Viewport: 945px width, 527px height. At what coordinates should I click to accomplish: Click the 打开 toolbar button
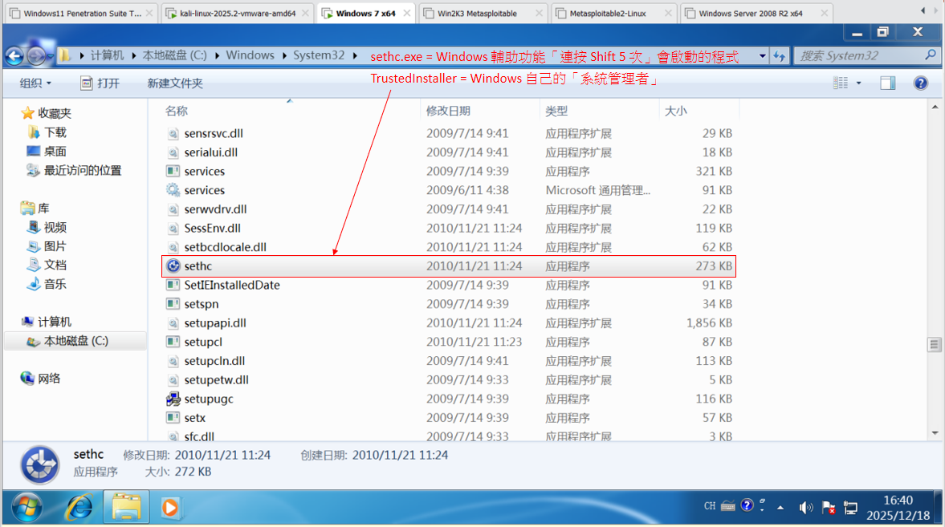[100, 83]
